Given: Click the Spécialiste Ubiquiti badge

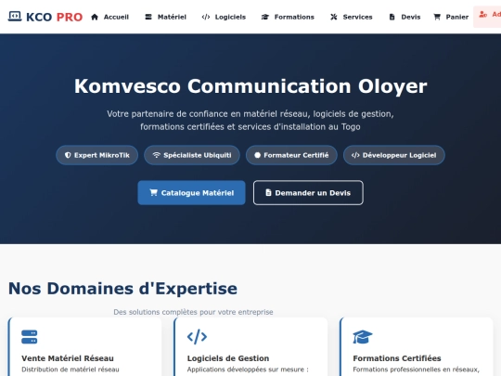Looking at the screenshot, I should 192,155.
